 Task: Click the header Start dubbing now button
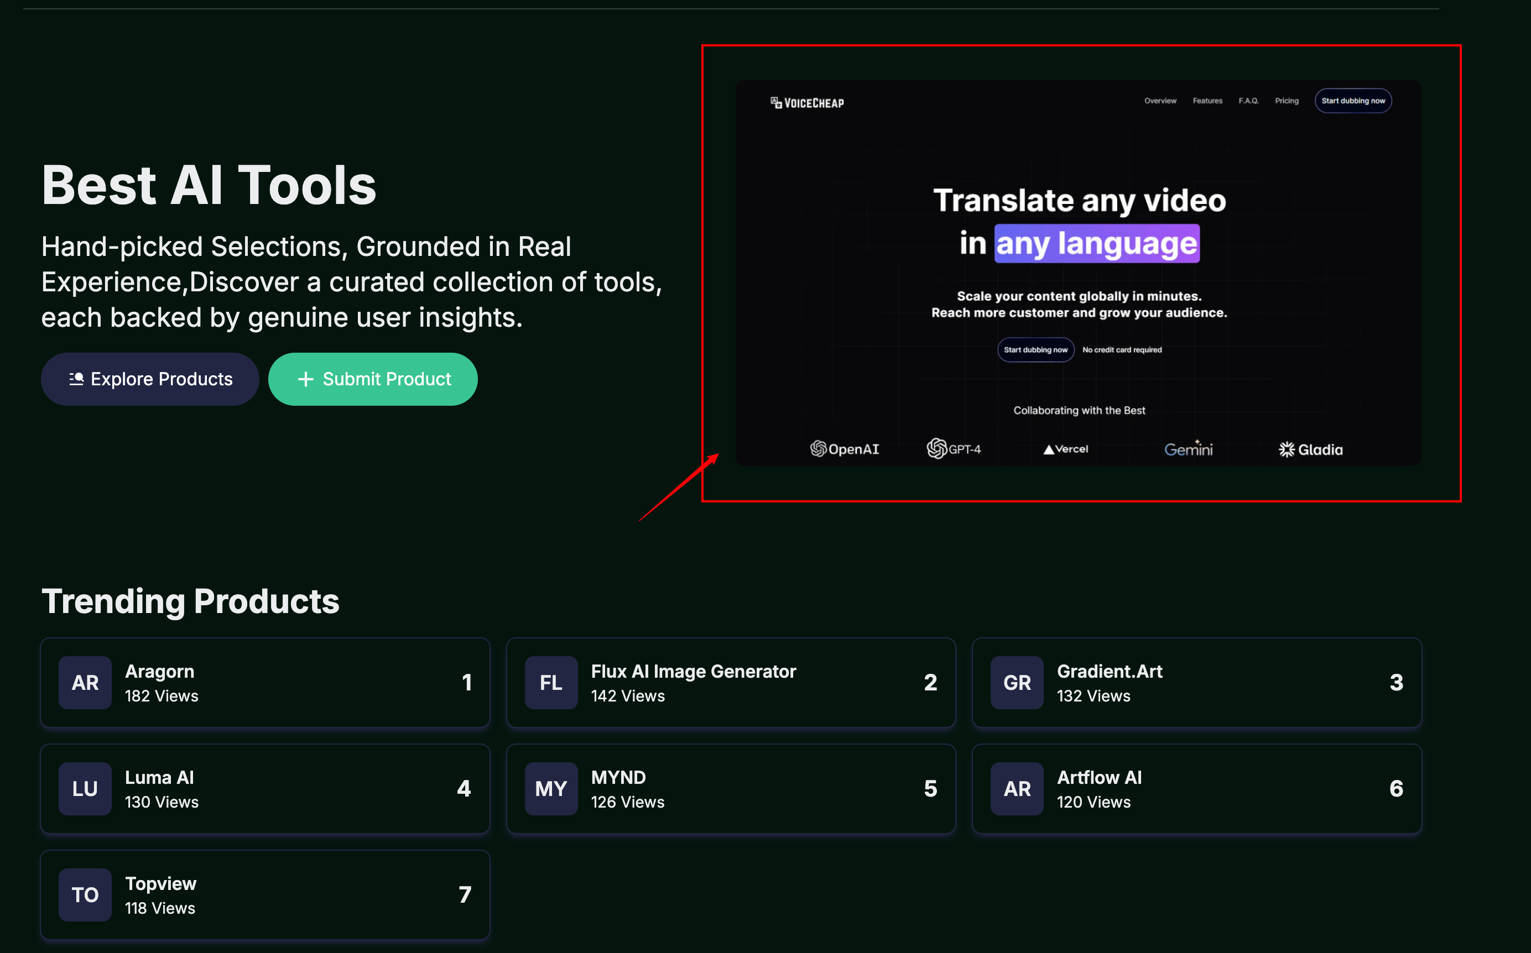(1353, 101)
